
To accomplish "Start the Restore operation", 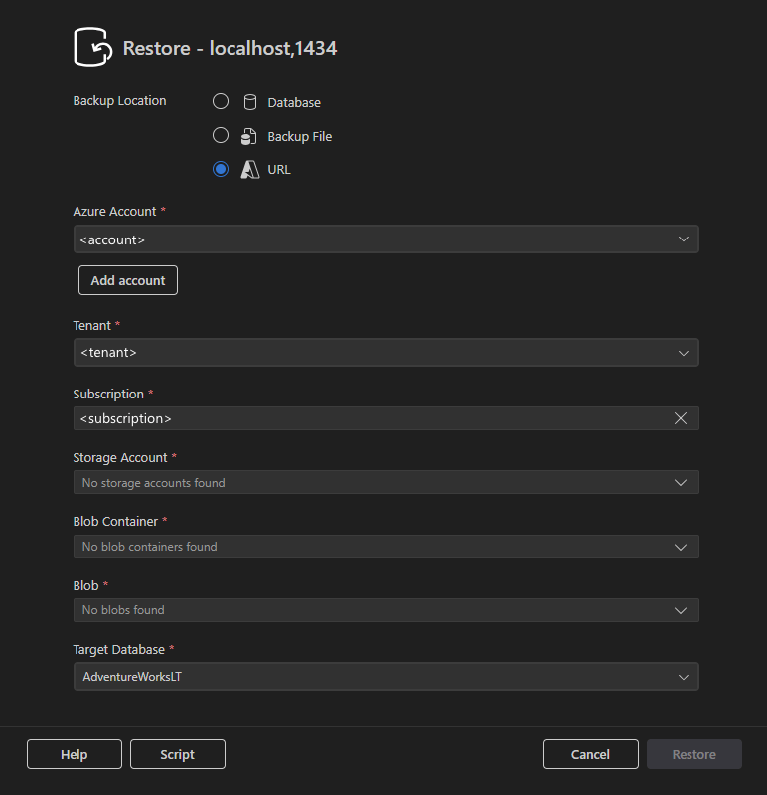I will (x=693, y=754).
